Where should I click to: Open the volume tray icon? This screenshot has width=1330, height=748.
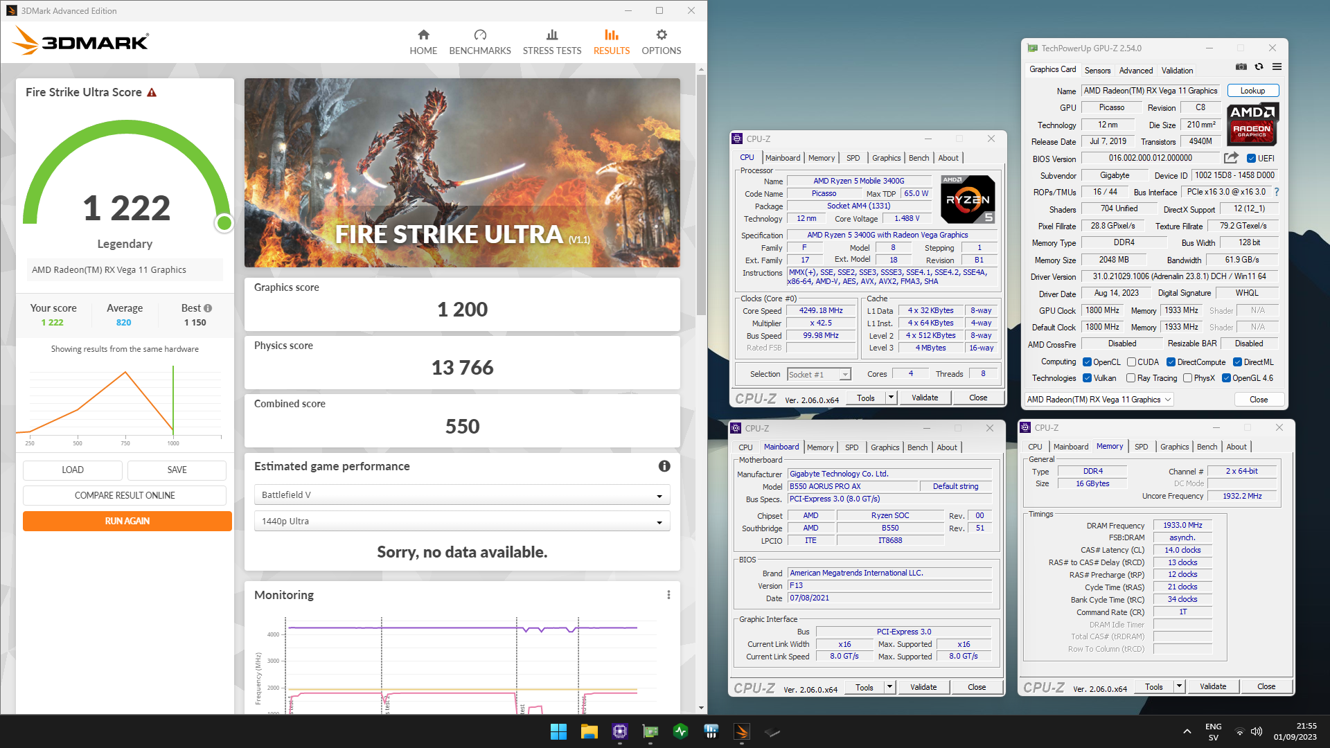[1257, 731]
